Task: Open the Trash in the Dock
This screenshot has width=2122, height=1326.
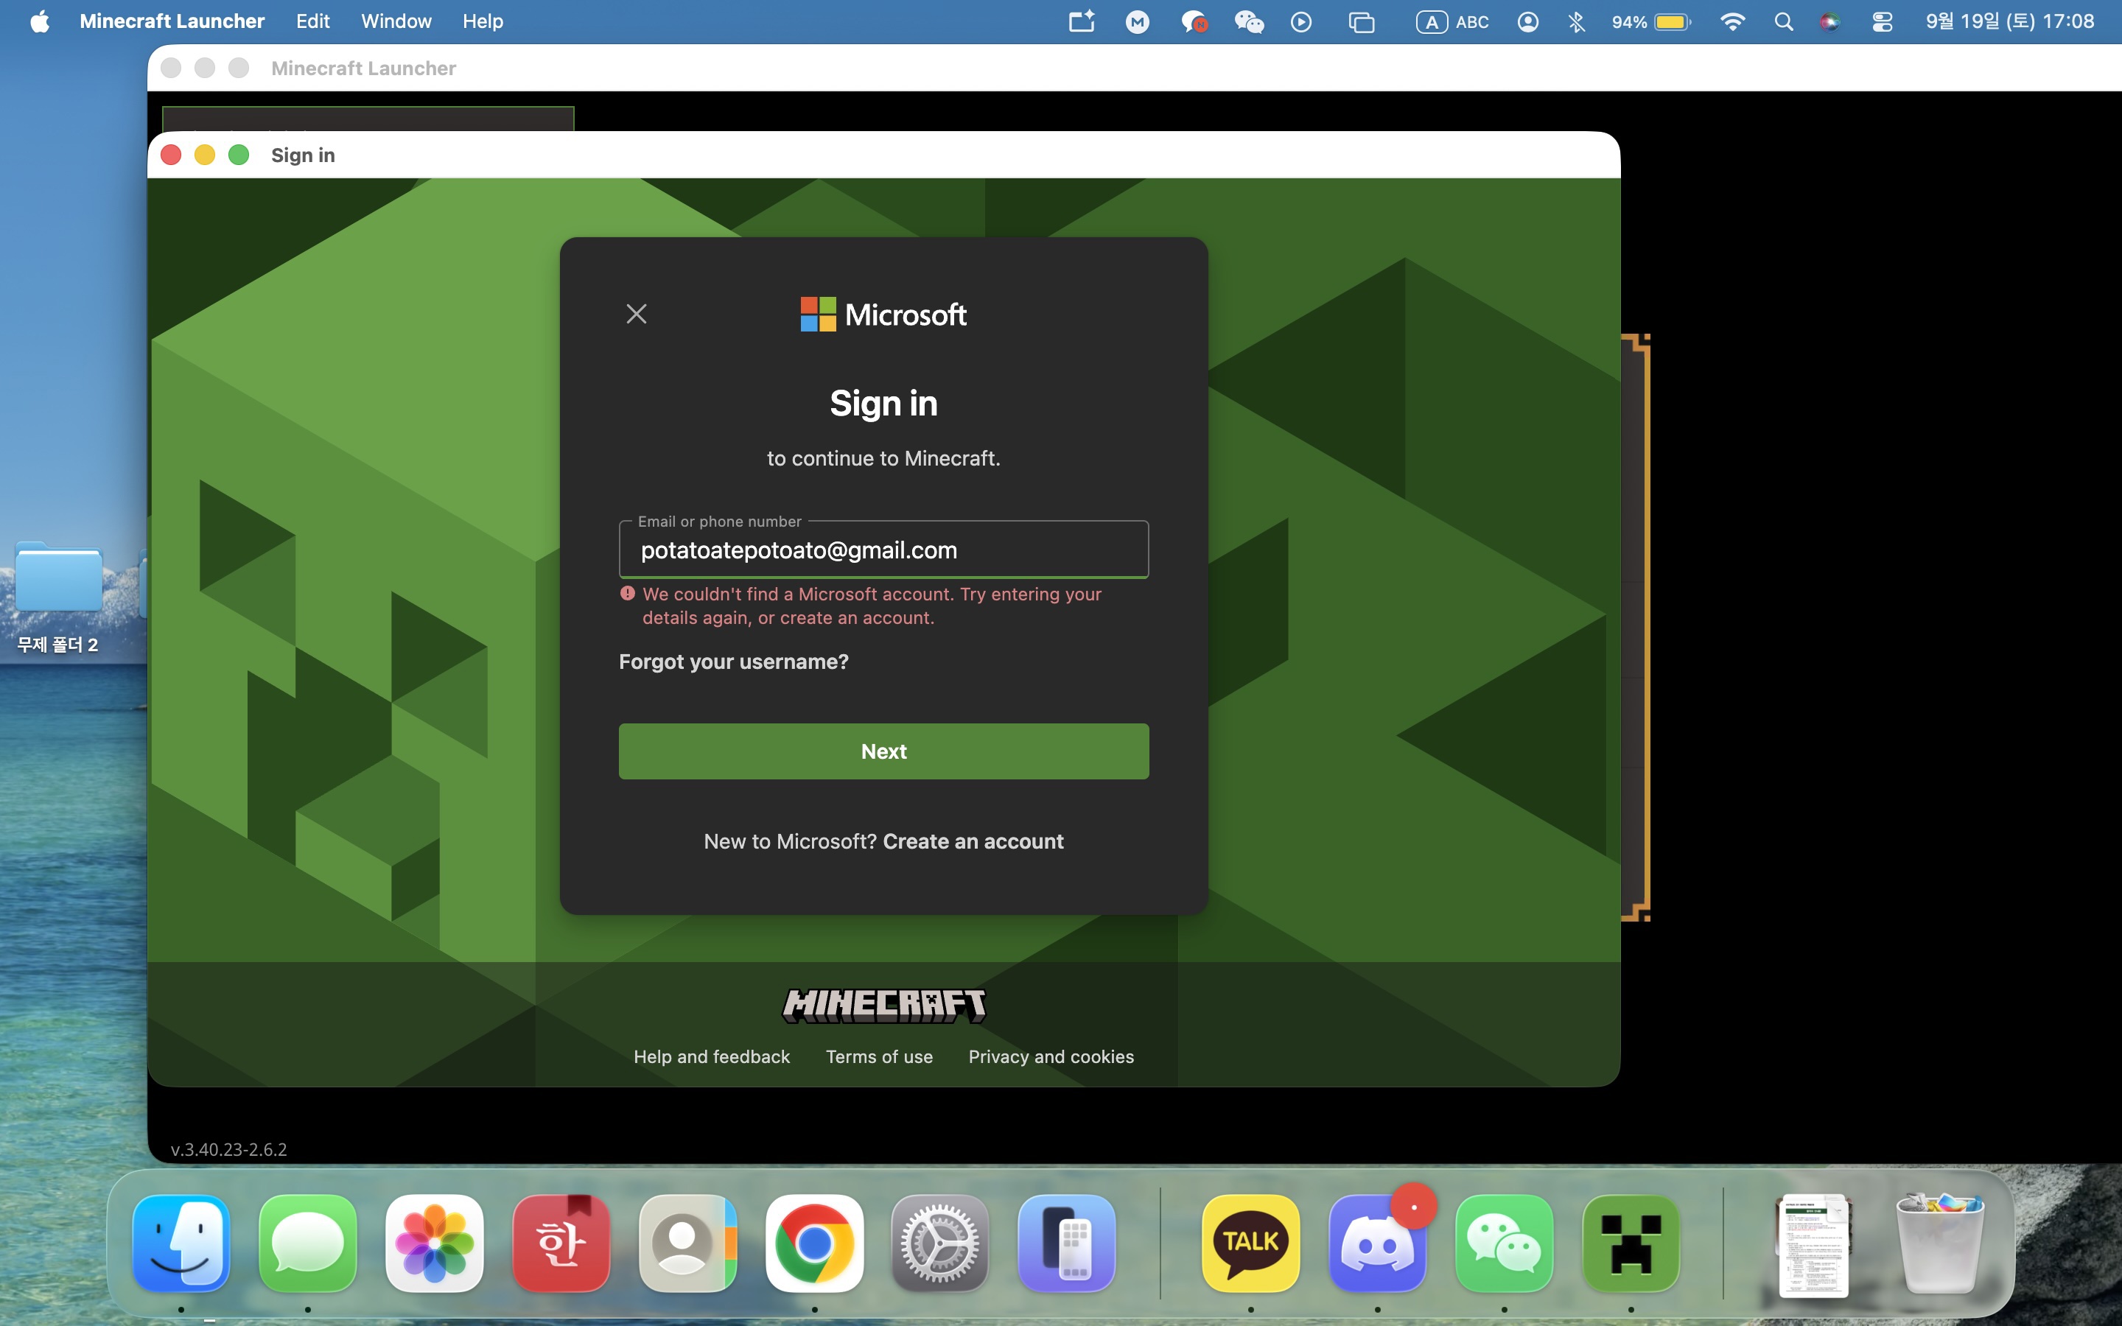Action: click(x=1941, y=1243)
